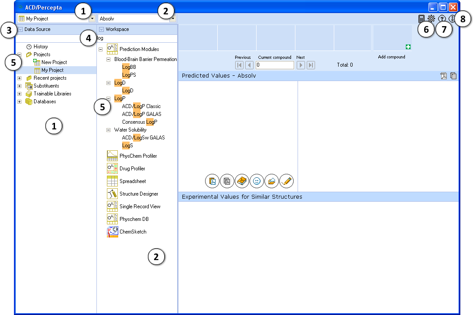Click the Workspace filter field containing 'log'
Screen dimensions: 473x315
click(137, 38)
